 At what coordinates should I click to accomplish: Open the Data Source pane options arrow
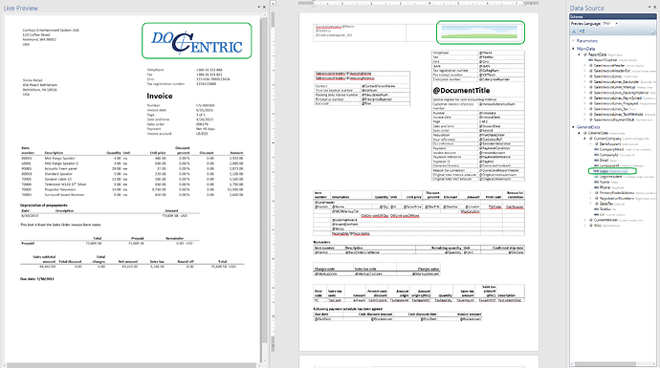649,7
